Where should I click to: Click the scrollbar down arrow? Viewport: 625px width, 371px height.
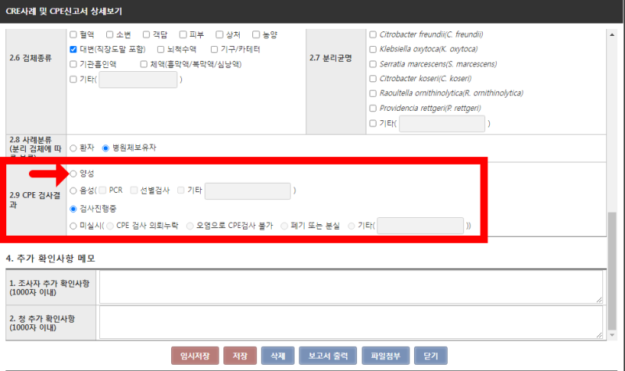[612, 335]
